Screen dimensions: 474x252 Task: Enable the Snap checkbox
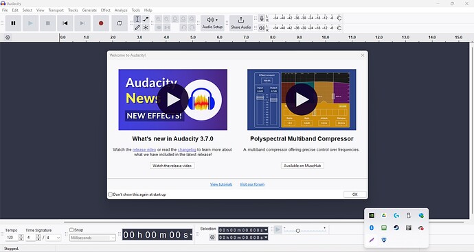pyautogui.click(x=71, y=230)
